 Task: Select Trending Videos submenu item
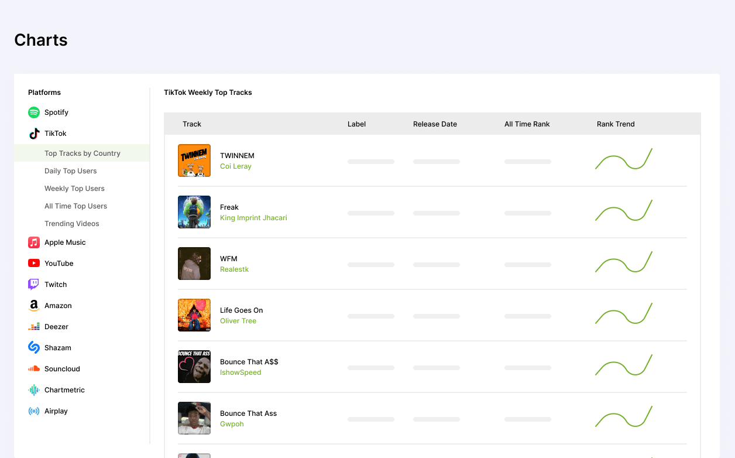(72, 224)
